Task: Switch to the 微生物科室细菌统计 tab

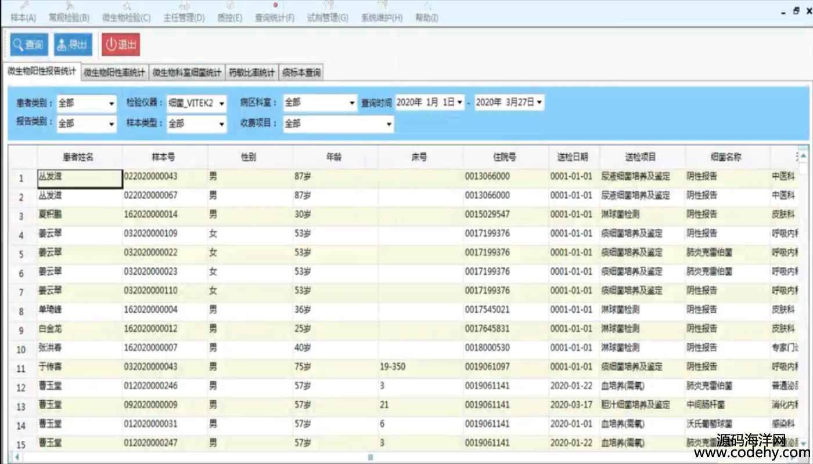Action: pos(187,72)
